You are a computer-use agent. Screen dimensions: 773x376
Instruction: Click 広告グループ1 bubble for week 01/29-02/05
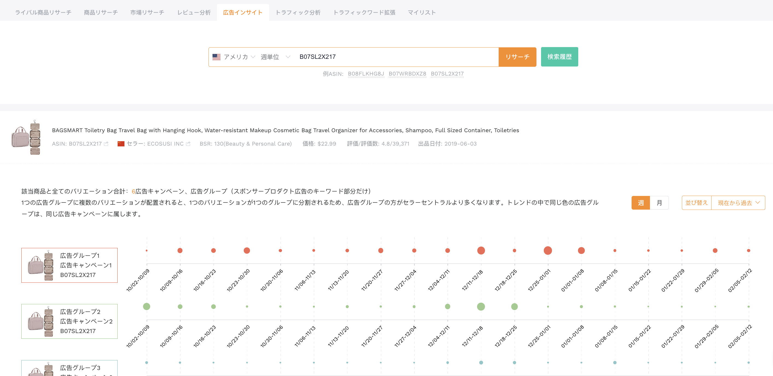point(715,250)
